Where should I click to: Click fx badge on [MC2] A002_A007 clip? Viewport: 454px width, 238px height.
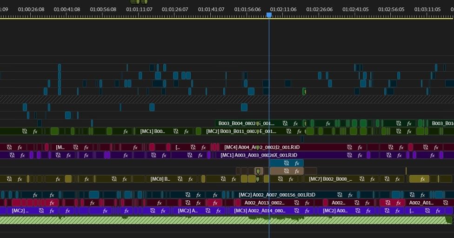coord(350,195)
